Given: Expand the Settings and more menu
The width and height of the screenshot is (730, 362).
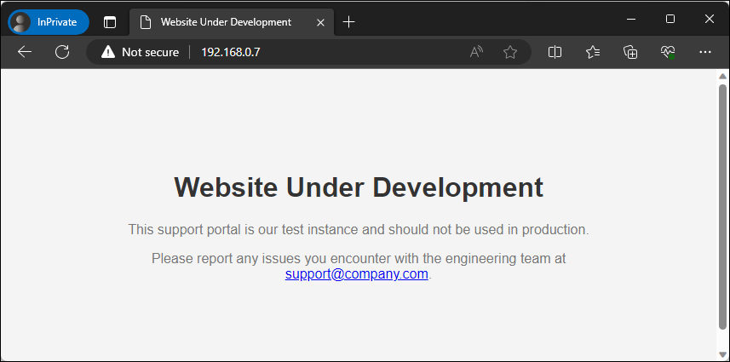Looking at the screenshot, I should point(704,52).
